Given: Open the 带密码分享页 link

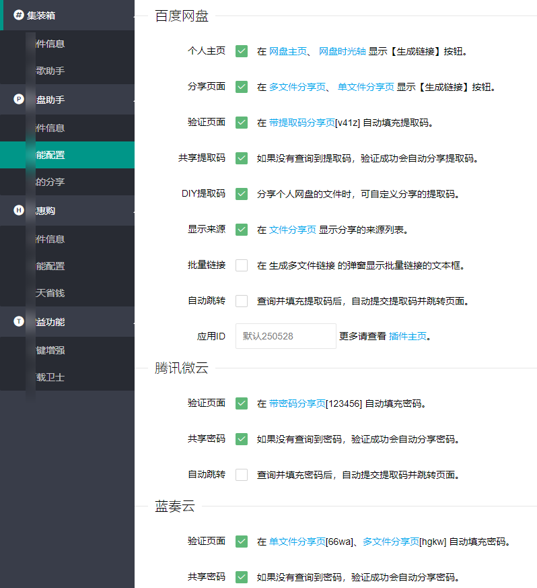Looking at the screenshot, I should [x=297, y=403].
